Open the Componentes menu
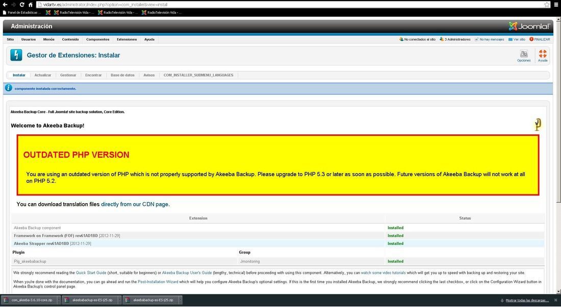The width and height of the screenshot is (561, 307). pyautogui.click(x=98, y=39)
